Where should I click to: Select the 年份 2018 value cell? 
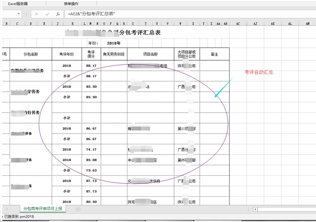[113, 43]
